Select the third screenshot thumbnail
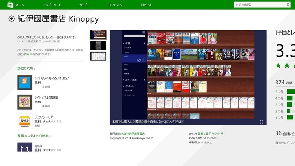This screenshot has width=295, height=166. [x=98, y=56]
